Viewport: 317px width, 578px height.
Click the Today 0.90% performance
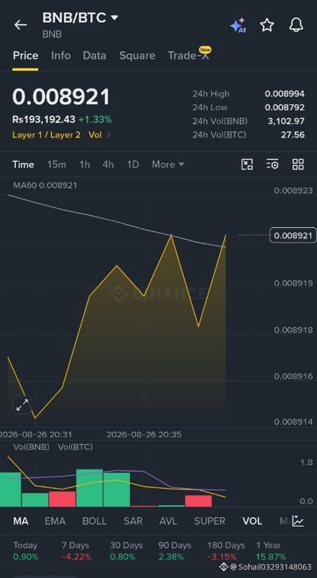coord(26,551)
